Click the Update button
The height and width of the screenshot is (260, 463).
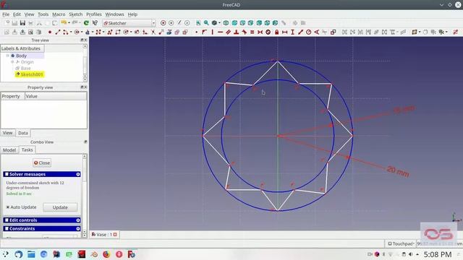coord(60,207)
